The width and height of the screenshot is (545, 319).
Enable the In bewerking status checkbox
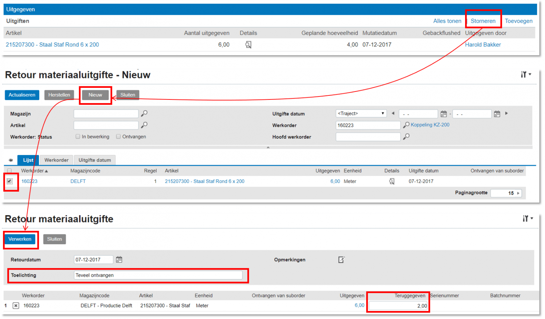78,137
